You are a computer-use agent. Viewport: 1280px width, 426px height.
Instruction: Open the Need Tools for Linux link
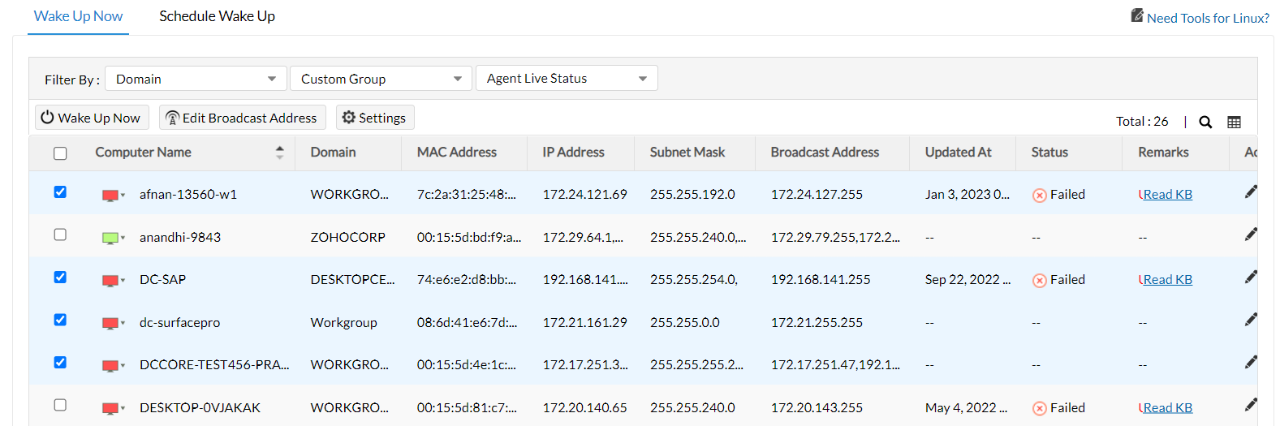tap(1207, 18)
